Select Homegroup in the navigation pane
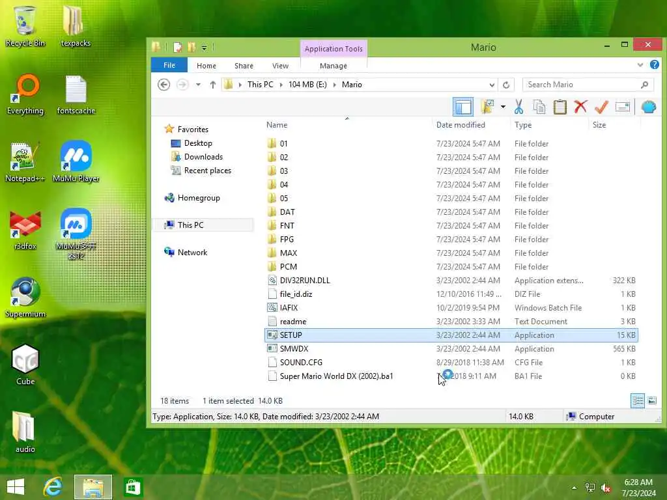This screenshot has width=667, height=500. 199,198
